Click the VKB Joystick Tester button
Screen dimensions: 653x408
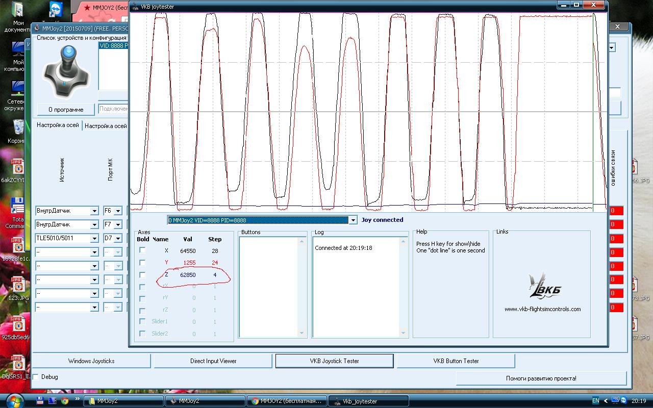(x=335, y=361)
